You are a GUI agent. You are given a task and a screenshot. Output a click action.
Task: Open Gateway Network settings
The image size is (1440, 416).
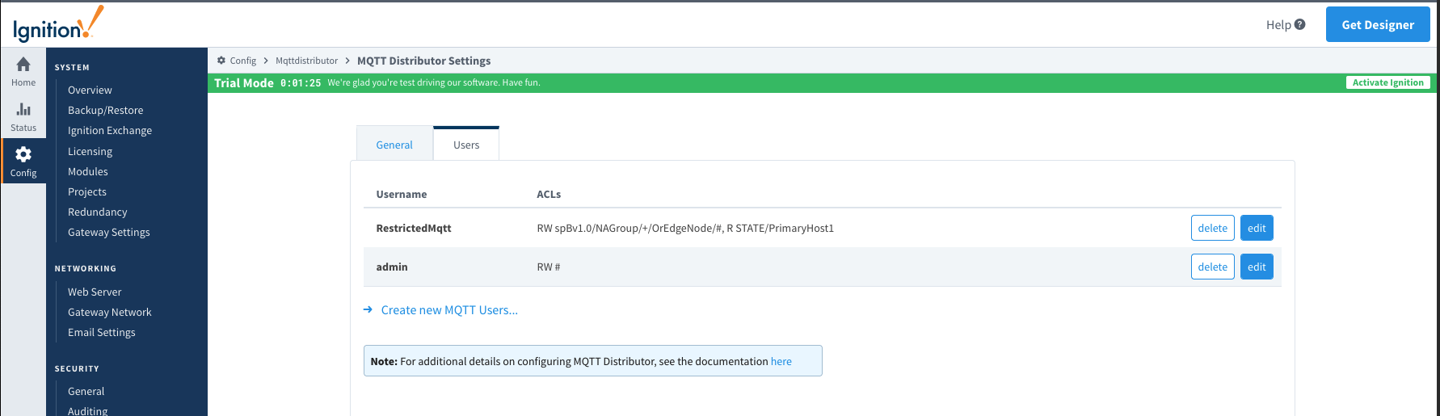[110, 312]
